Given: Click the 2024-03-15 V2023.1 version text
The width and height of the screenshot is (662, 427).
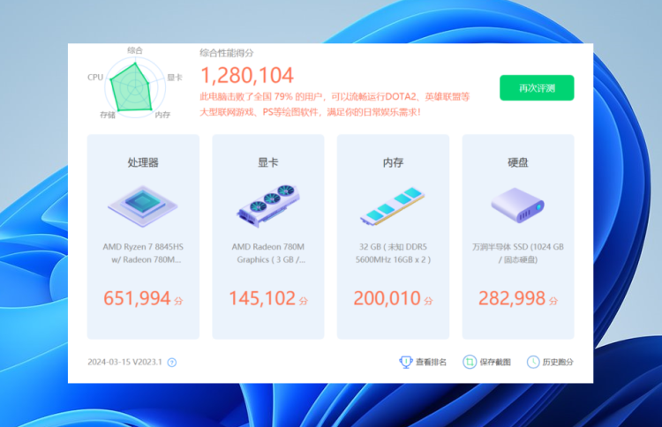Looking at the screenshot, I should tap(125, 362).
